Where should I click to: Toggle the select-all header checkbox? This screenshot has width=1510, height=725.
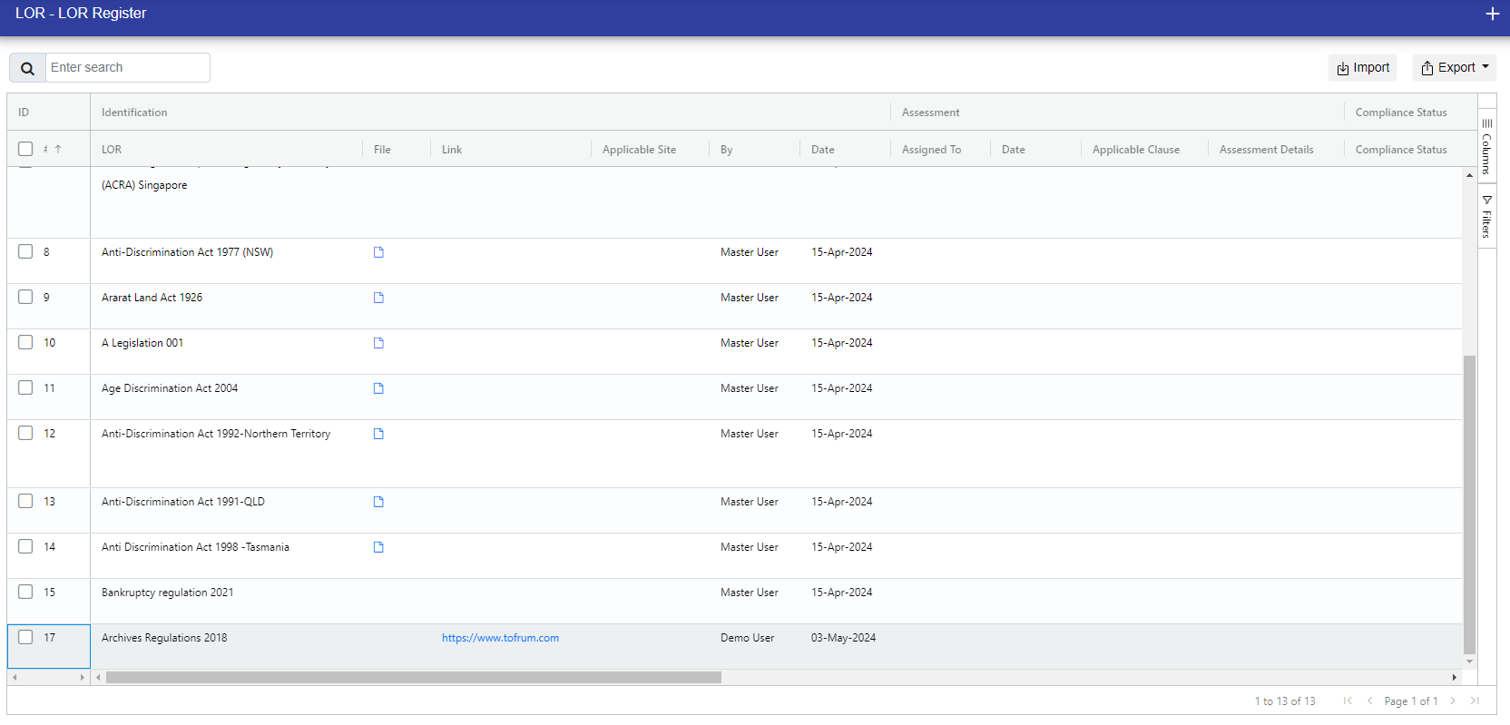(25, 149)
